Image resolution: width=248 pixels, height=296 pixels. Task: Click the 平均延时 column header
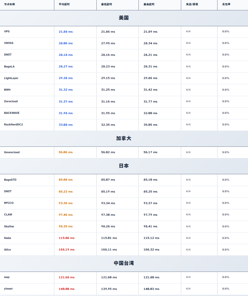point(64,4)
